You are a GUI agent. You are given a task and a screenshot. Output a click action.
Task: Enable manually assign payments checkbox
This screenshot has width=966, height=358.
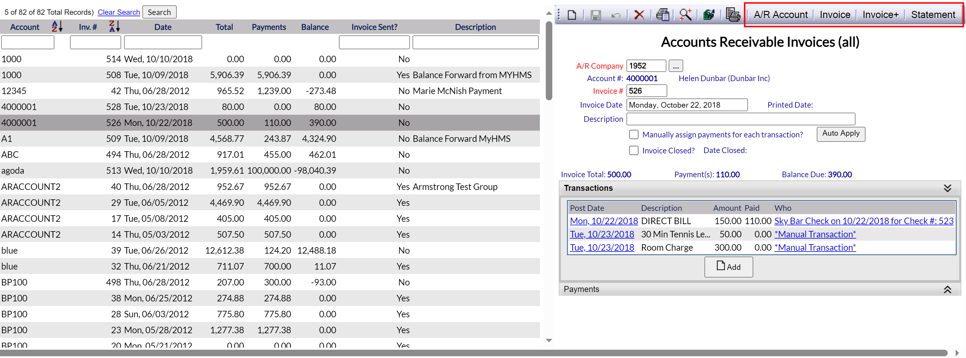click(x=633, y=135)
